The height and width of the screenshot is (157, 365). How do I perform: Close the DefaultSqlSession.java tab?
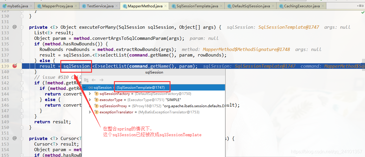point(273,6)
